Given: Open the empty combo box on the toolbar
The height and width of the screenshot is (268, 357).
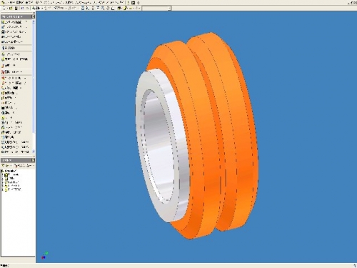Looking at the screenshot, I should point(156,9).
